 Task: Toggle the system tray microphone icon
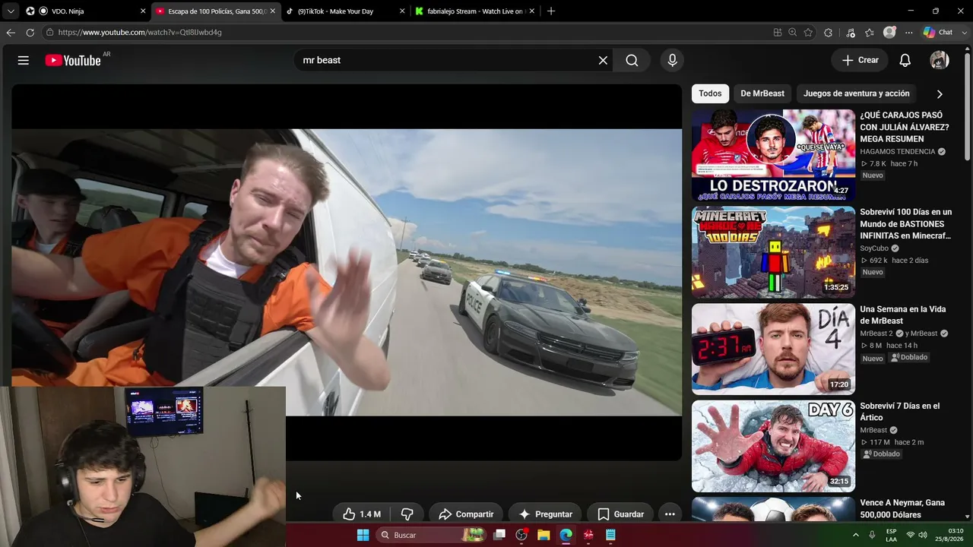pos(872,535)
